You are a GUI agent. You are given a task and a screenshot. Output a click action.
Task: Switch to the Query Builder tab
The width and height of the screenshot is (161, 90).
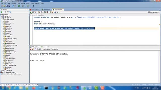41,15
